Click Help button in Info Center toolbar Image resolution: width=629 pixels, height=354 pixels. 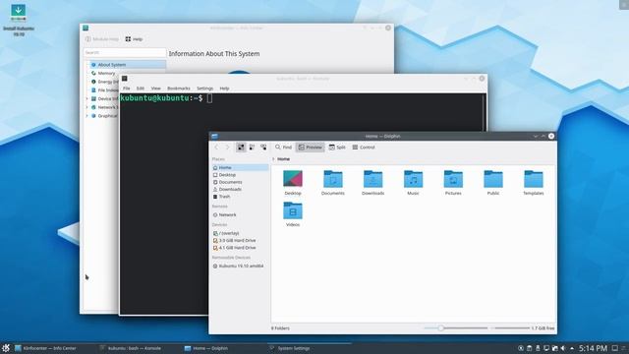(x=134, y=39)
